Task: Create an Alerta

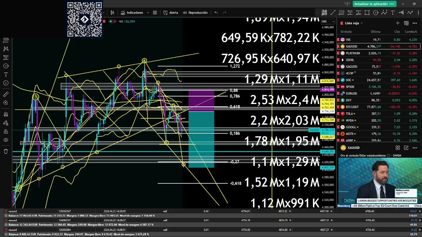Action: [170, 13]
